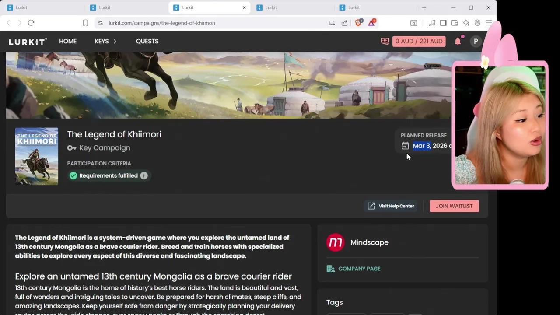
Task: Click the Requirements fulfilled badge
Action: click(x=108, y=175)
